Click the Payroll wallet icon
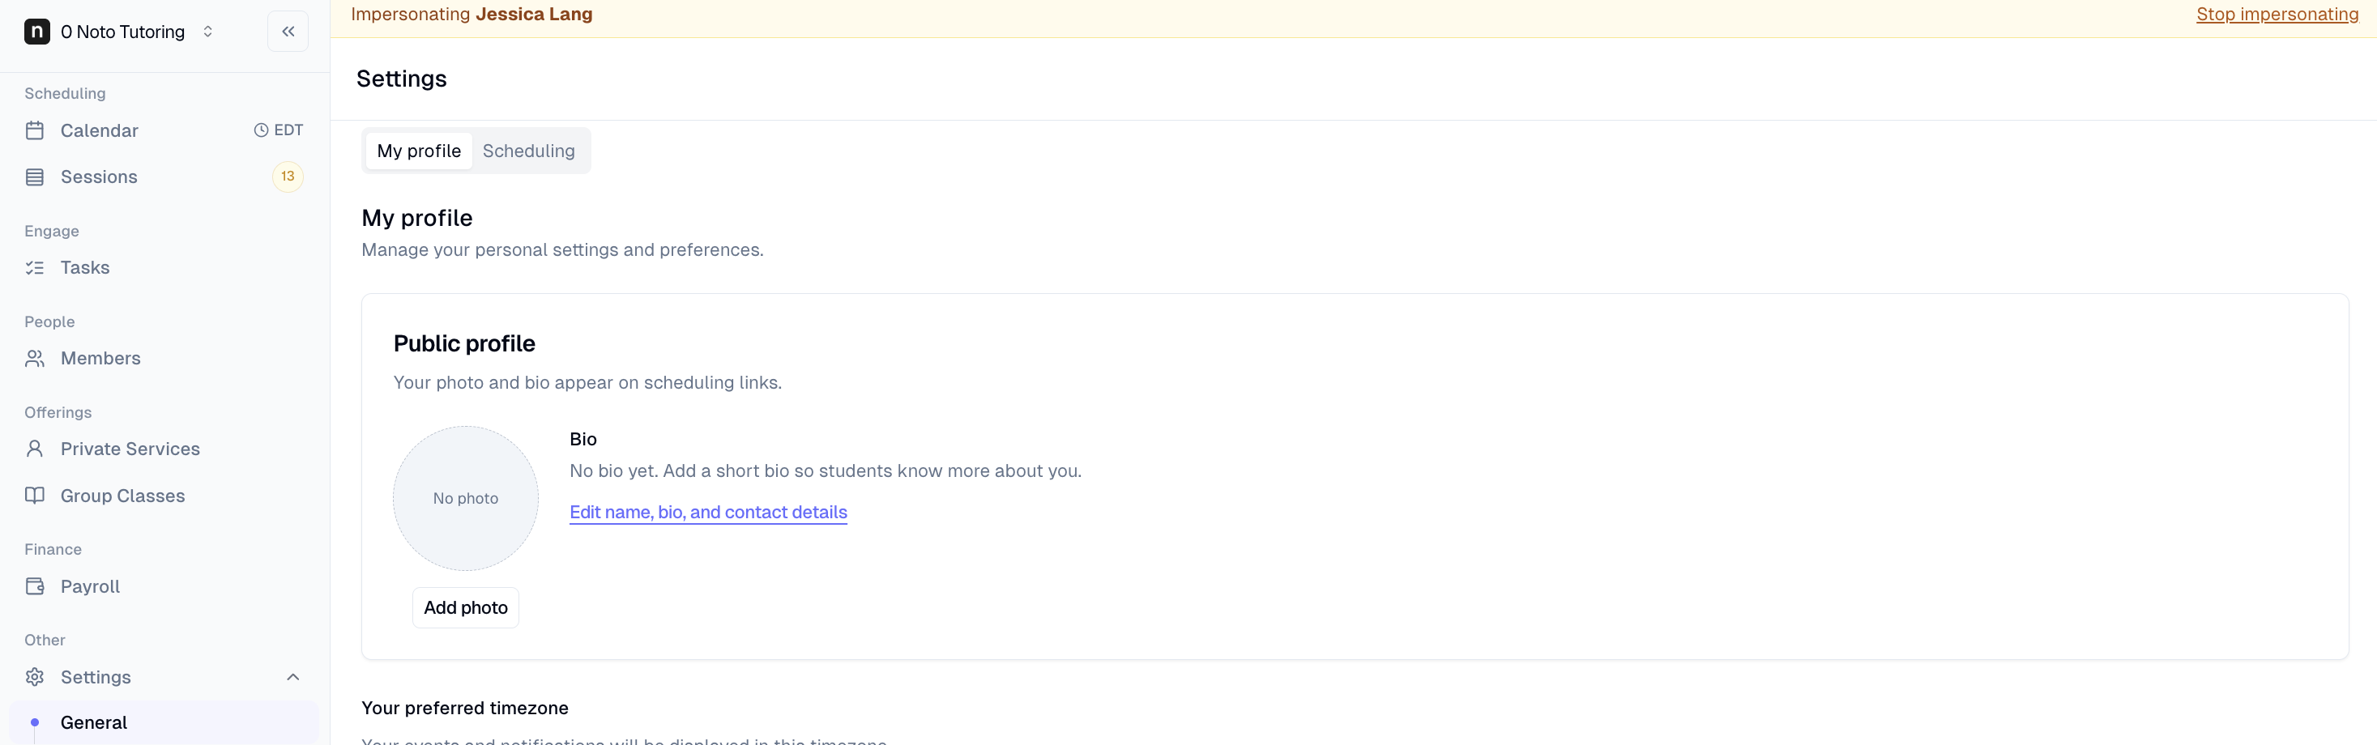Screen dimensions: 2377x745 (35, 586)
